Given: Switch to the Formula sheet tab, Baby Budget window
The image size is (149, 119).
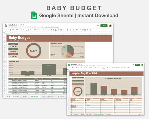Looking at the screenshot, I should [62, 97].
